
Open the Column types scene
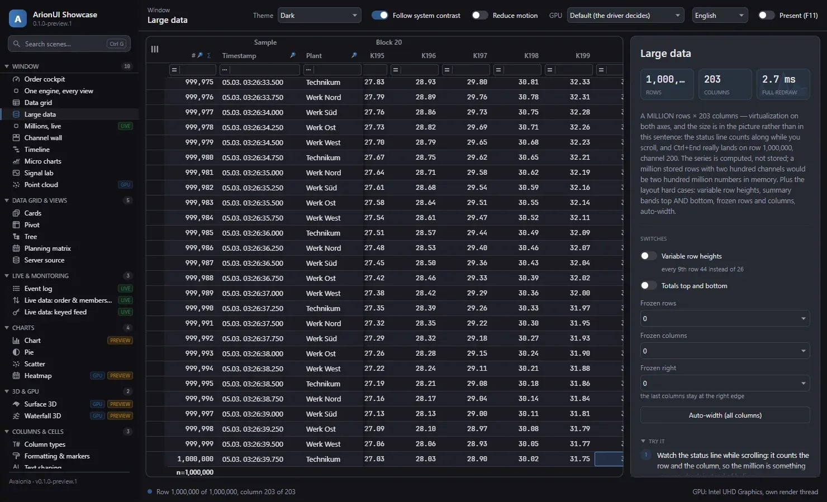pyautogui.click(x=69, y=444)
